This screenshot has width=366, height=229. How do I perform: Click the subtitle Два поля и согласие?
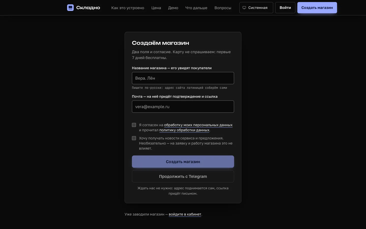tap(181, 55)
